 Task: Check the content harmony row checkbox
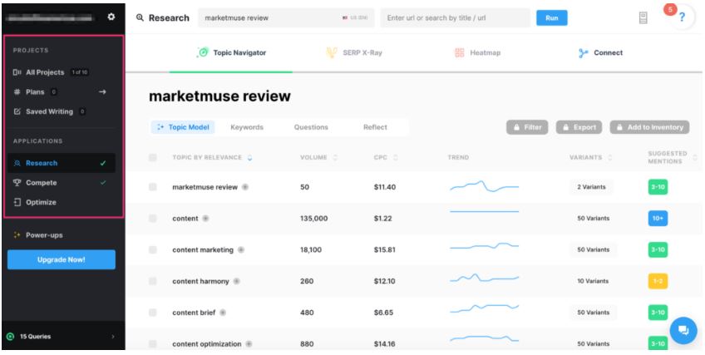(x=153, y=281)
